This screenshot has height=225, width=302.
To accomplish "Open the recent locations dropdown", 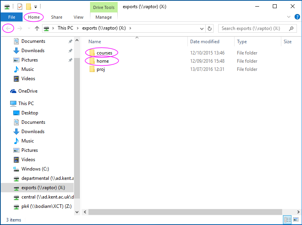I will tap(29, 28).
